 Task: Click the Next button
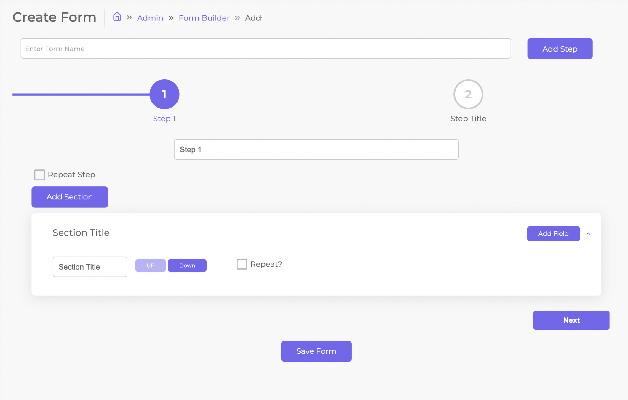(x=571, y=320)
